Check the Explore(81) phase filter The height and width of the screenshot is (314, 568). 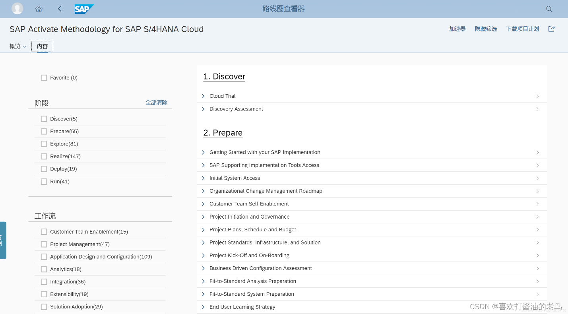44,144
